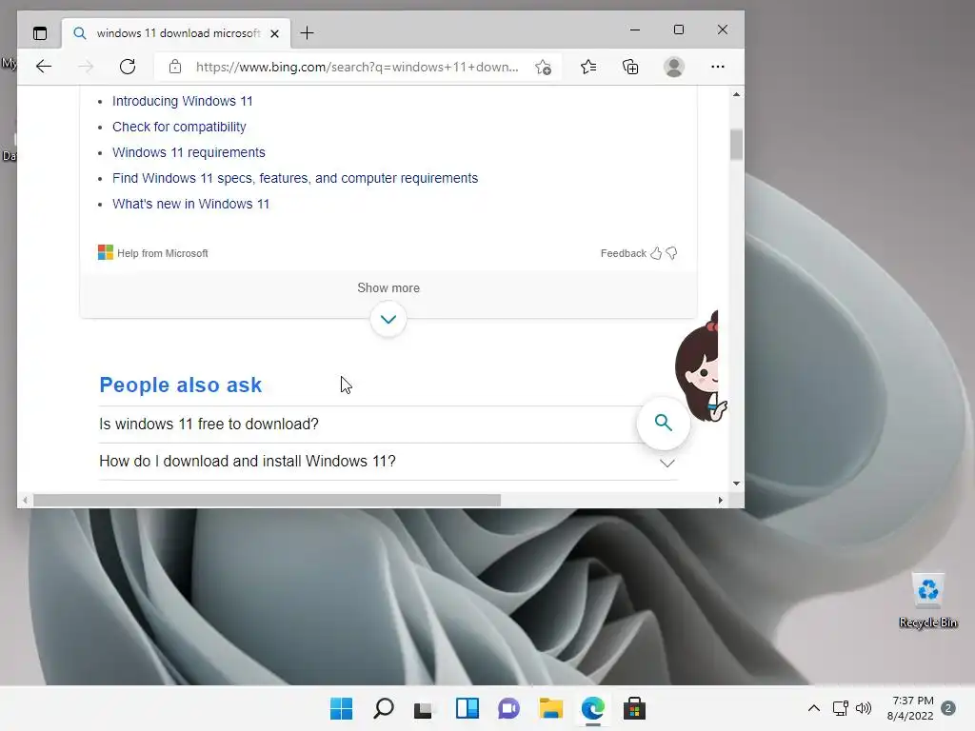The image size is (975, 731).
Task: Open the Windows Start menu
Action: pos(341,708)
